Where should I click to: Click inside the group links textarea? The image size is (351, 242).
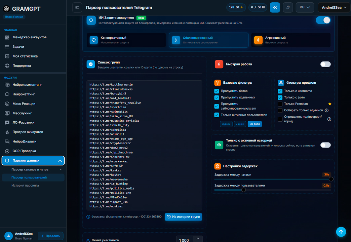[x=144, y=145]
